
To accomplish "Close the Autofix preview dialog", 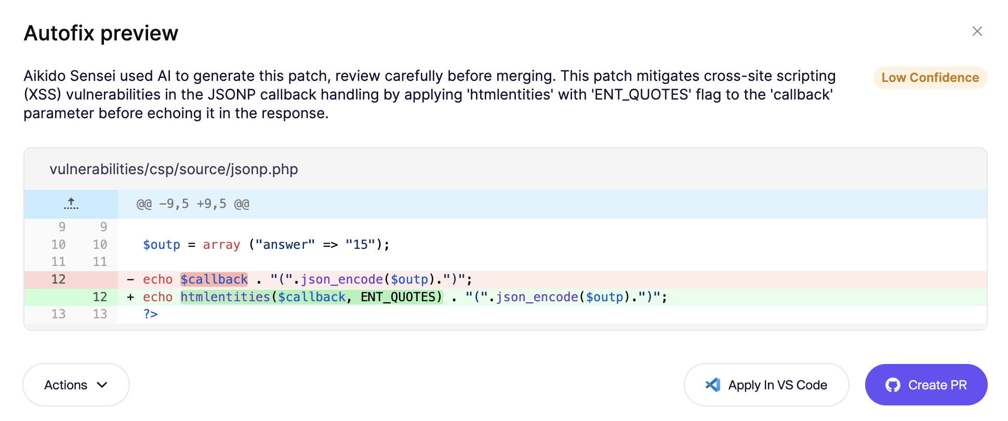I will 977,31.
